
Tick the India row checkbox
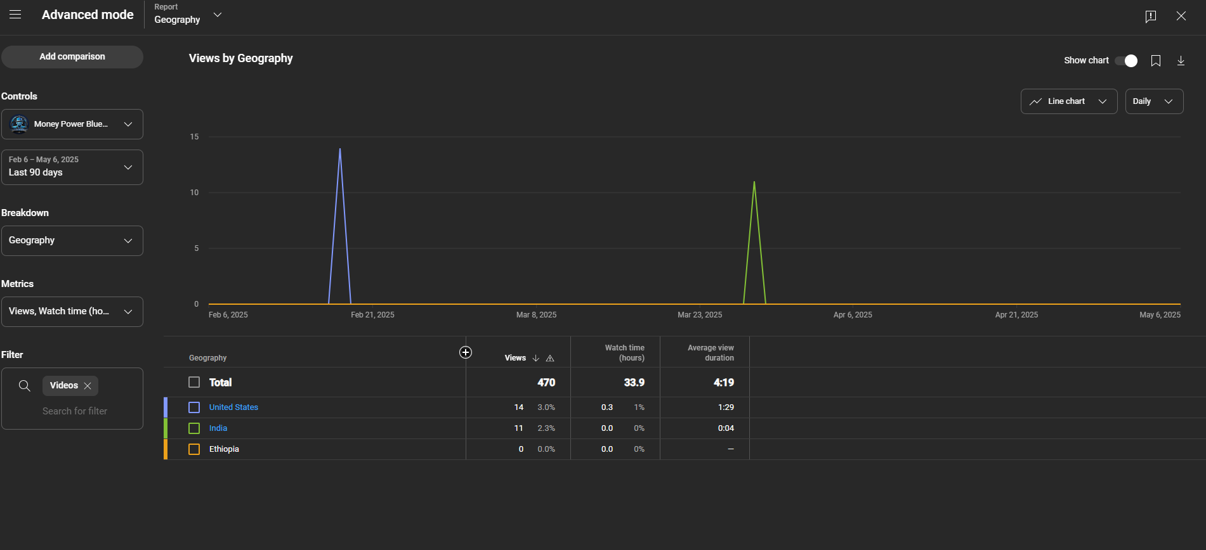coord(194,428)
